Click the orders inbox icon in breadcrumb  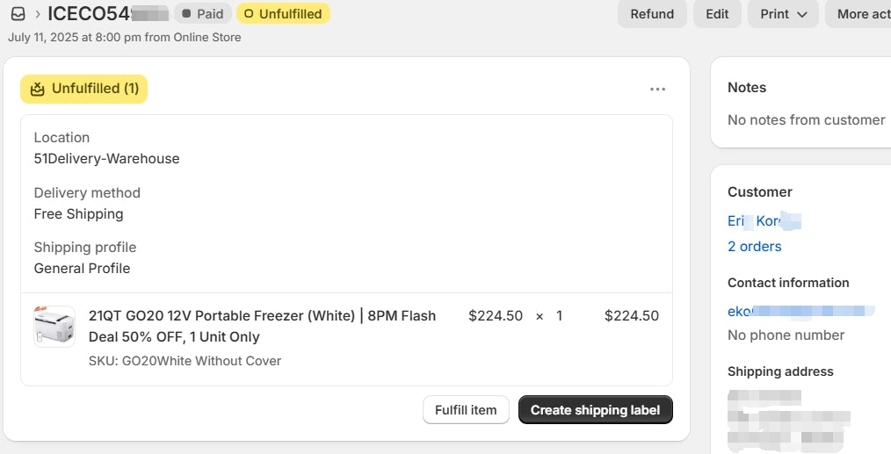click(18, 14)
